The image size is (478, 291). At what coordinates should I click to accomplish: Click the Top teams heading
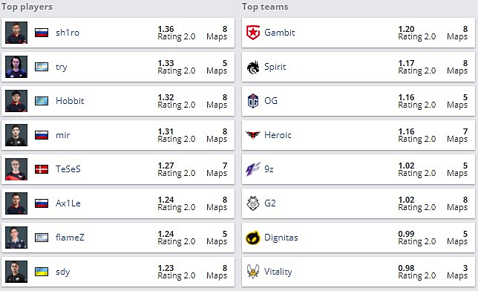265,7
